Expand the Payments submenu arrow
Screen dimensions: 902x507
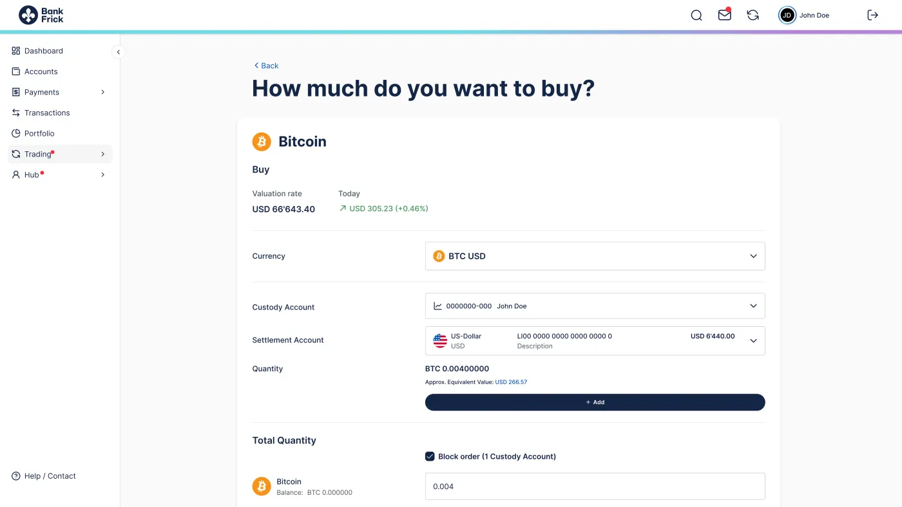[103, 93]
